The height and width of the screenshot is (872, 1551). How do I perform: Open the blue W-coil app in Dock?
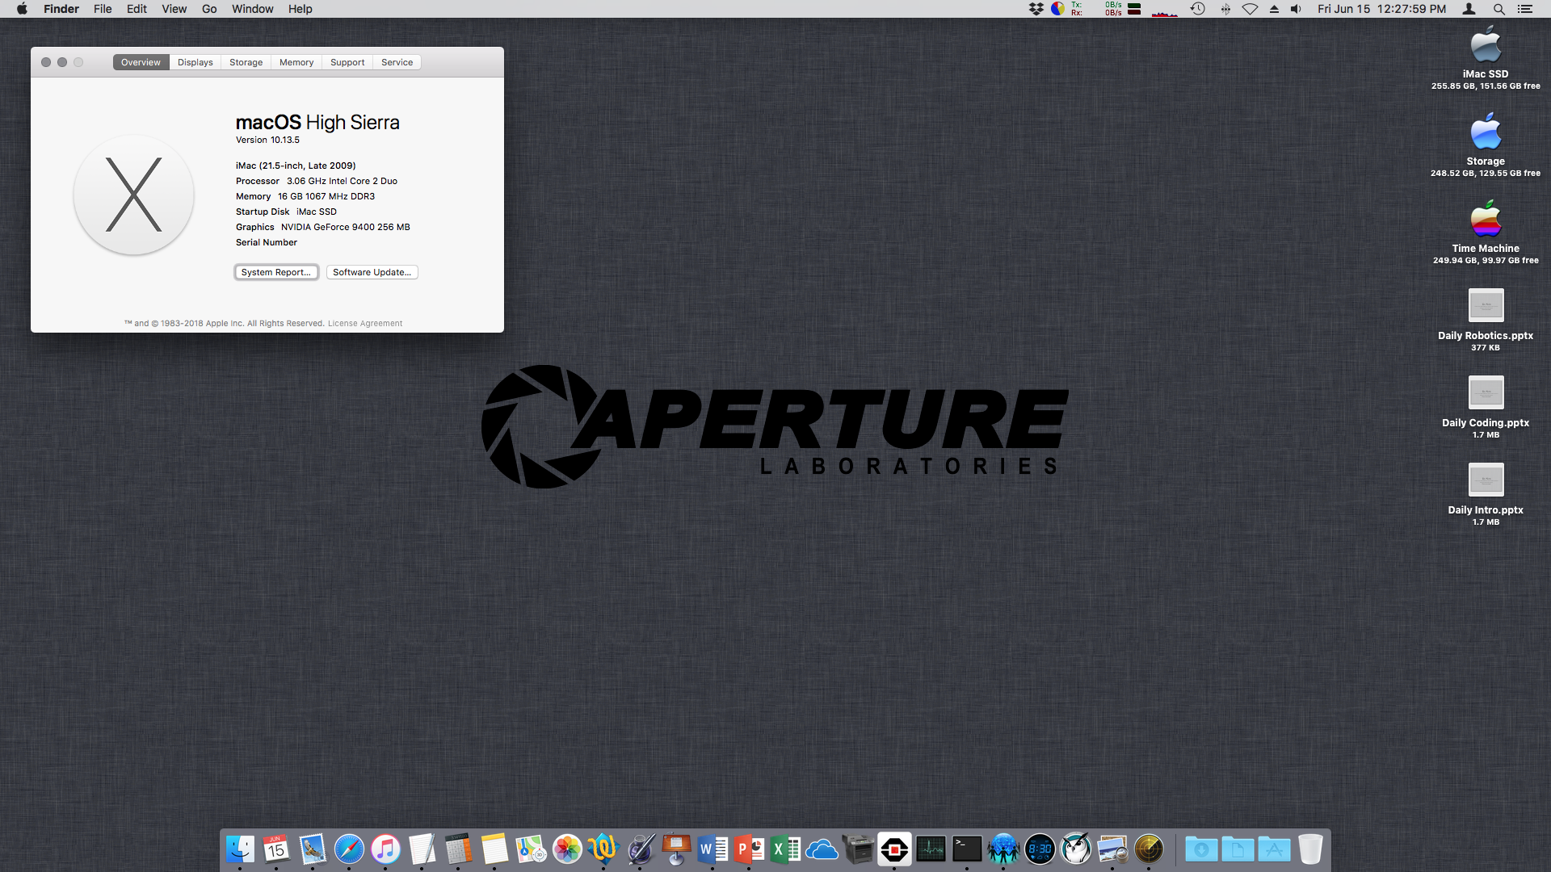pyautogui.click(x=603, y=849)
